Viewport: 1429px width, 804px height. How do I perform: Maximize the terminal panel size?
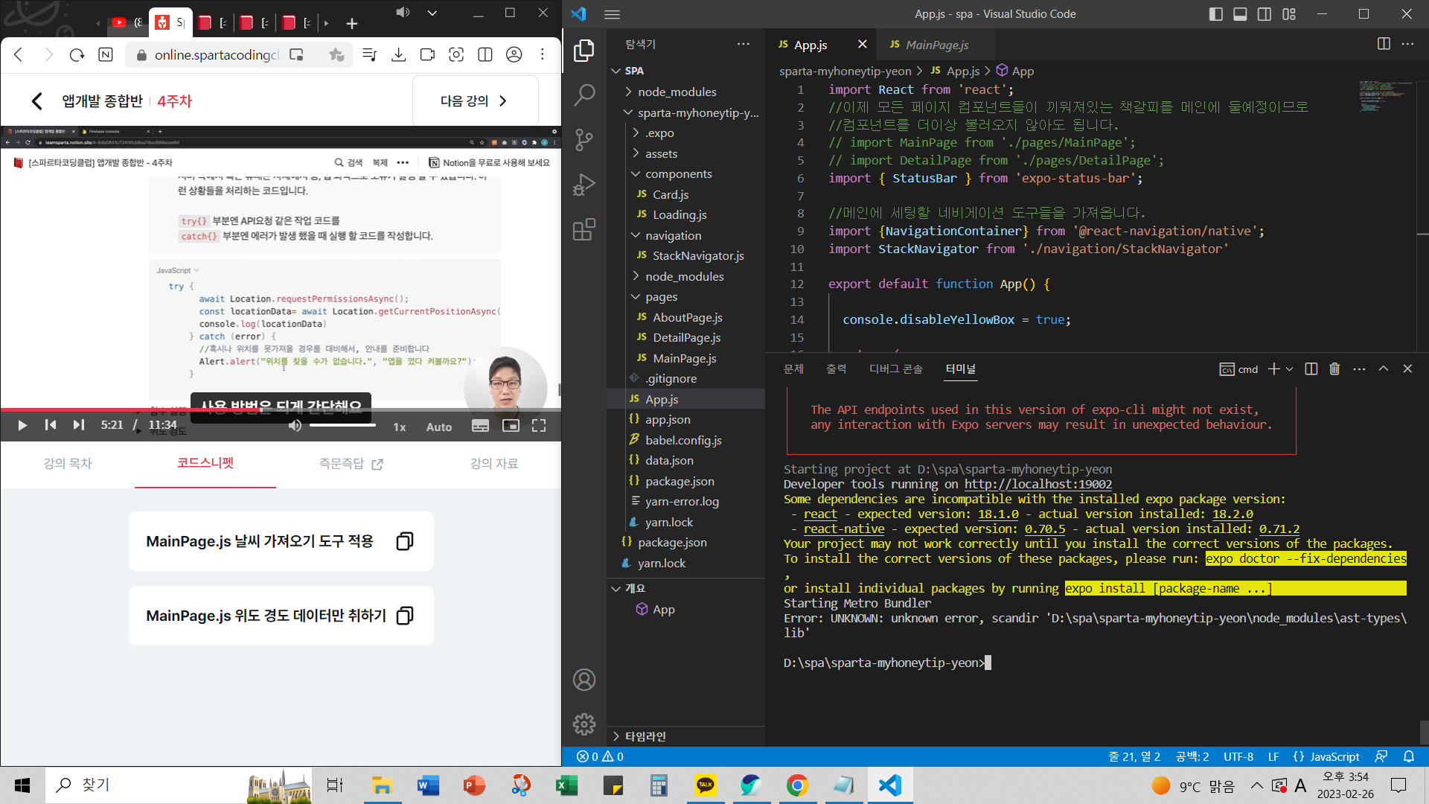click(x=1384, y=369)
